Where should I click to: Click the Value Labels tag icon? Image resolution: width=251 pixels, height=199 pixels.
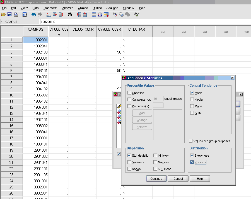115,14
